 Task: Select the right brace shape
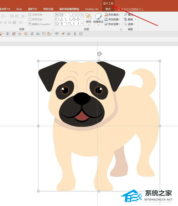pos(78,23)
